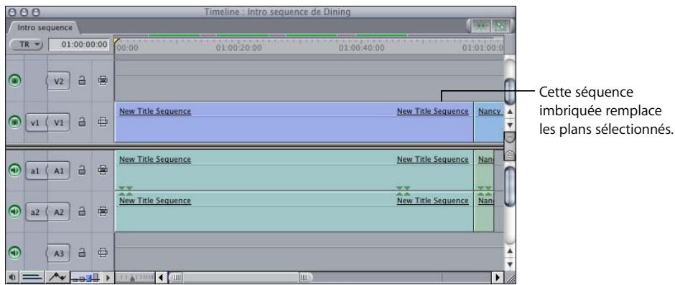Click the video tracks scroll up arrow
This screenshot has height=285, width=675.
(x=510, y=112)
